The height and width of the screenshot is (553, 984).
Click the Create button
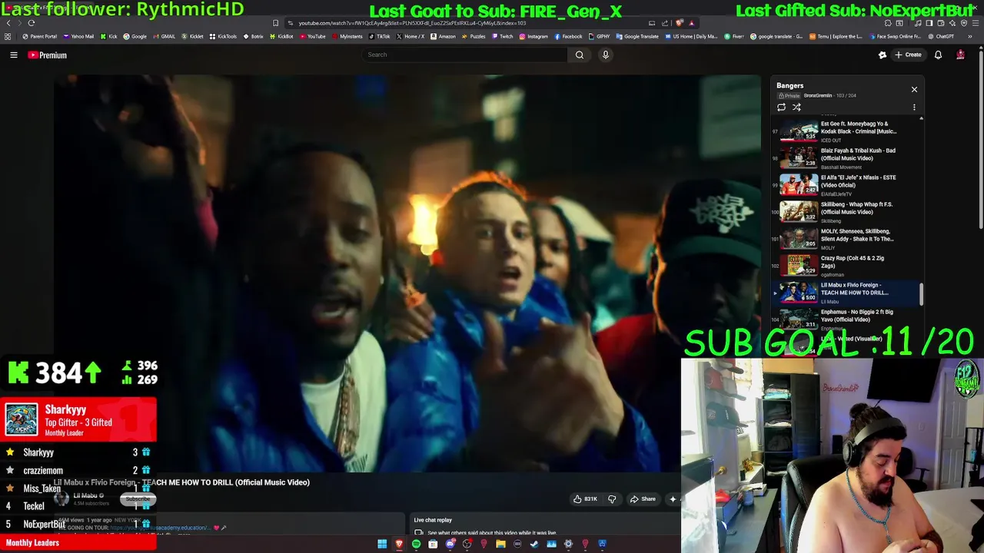click(x=908, y=55)
